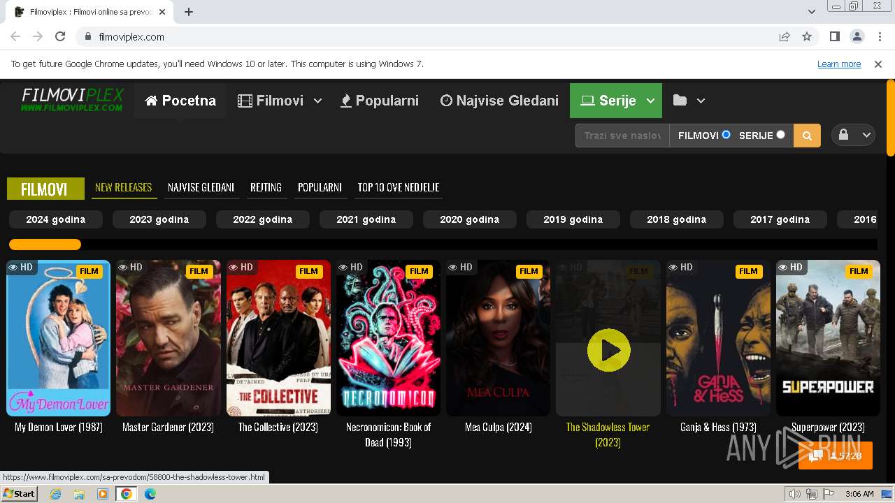This screenshot has height=503, width=895.
Task: Open The Collective poster
Action: tap(278, 338)
